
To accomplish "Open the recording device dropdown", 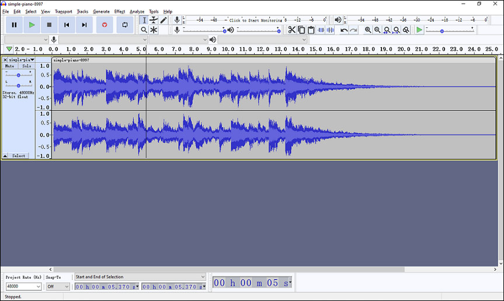I will pos(103,40).
